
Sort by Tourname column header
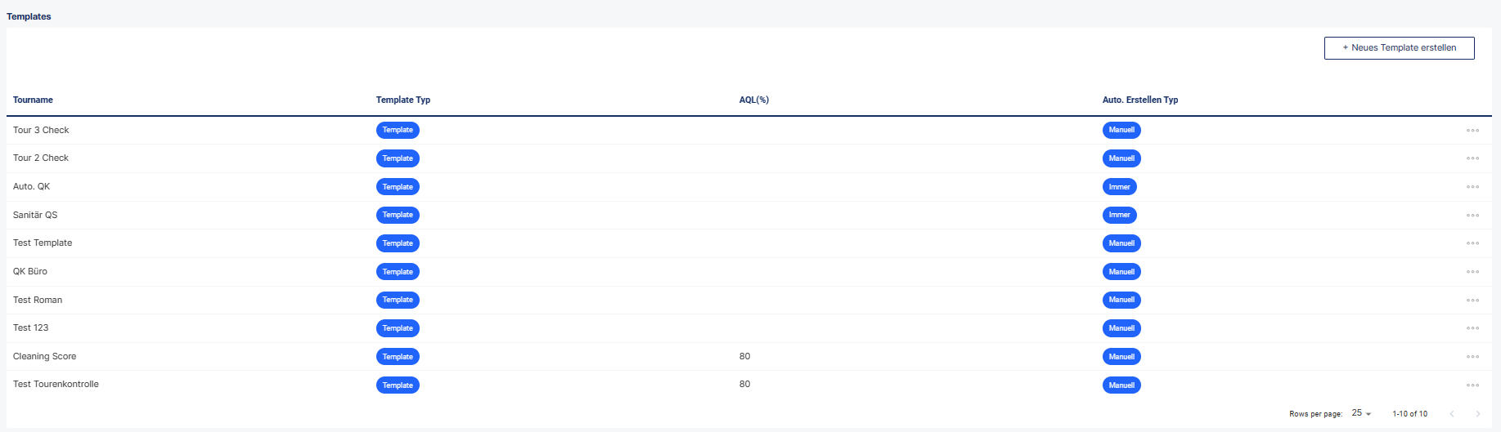coord(33,100)
